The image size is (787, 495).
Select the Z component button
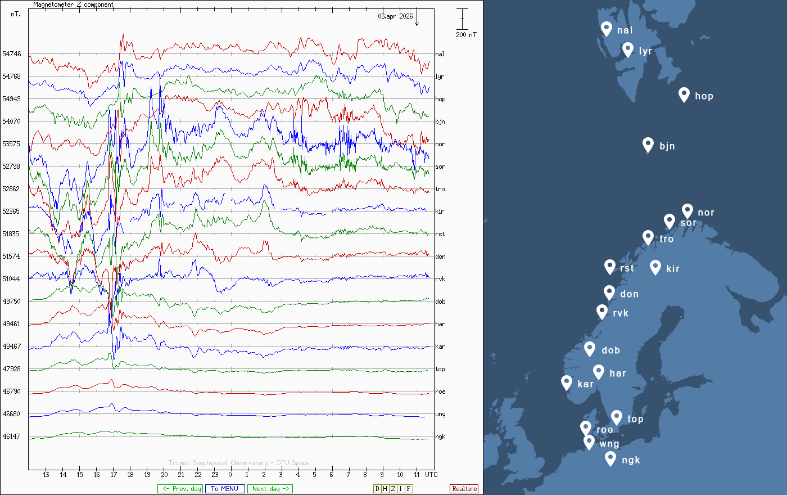pyautogui.click(x=393, y=489)
